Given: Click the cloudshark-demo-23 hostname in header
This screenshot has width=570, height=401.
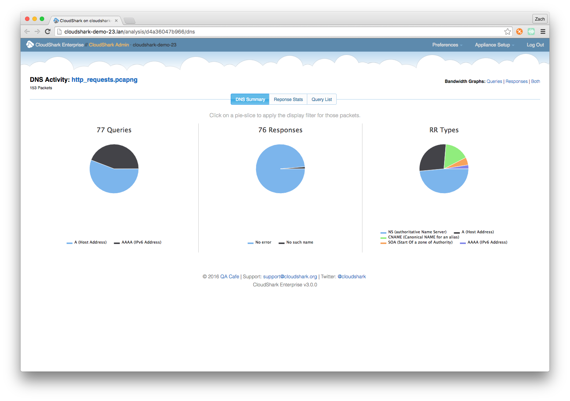Looking at the screenshot, I should tap(155, 45).
